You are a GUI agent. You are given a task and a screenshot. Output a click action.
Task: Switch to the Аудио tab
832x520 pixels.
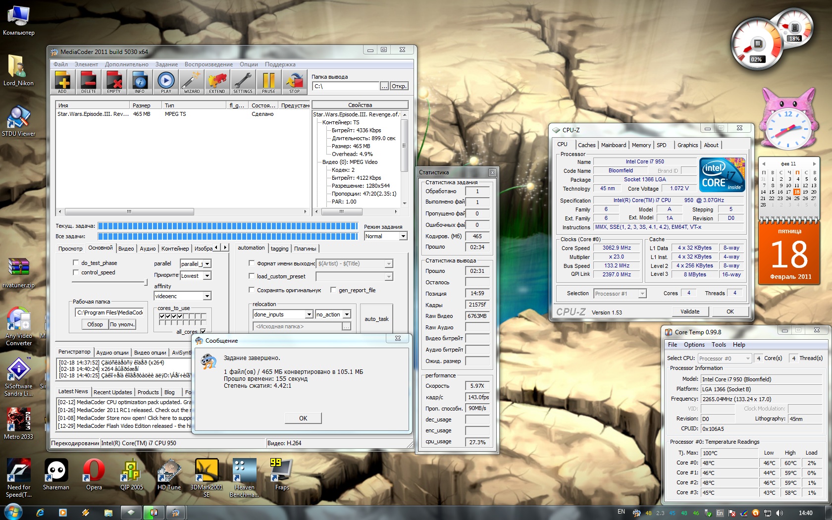[148, 249]
